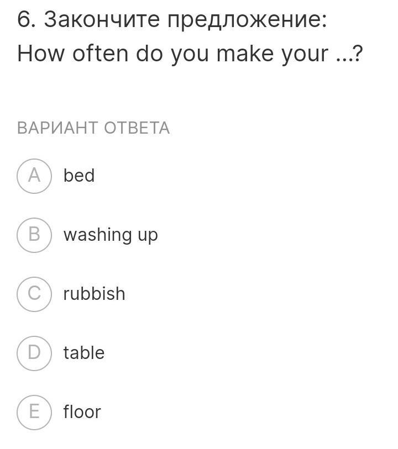Viewport: 398px width, 449px height.
Task: Mark the D radio circle
Action: click(34, 352)
